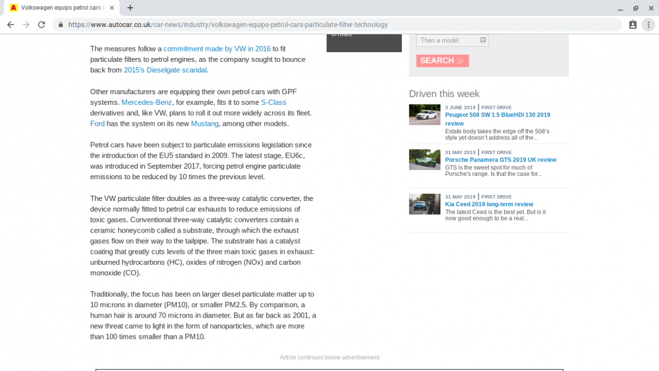Minimize the browser window
Image resolution: width=659 pixels, height=371 pixels.
pyautogui.click(x=620, y=8)
